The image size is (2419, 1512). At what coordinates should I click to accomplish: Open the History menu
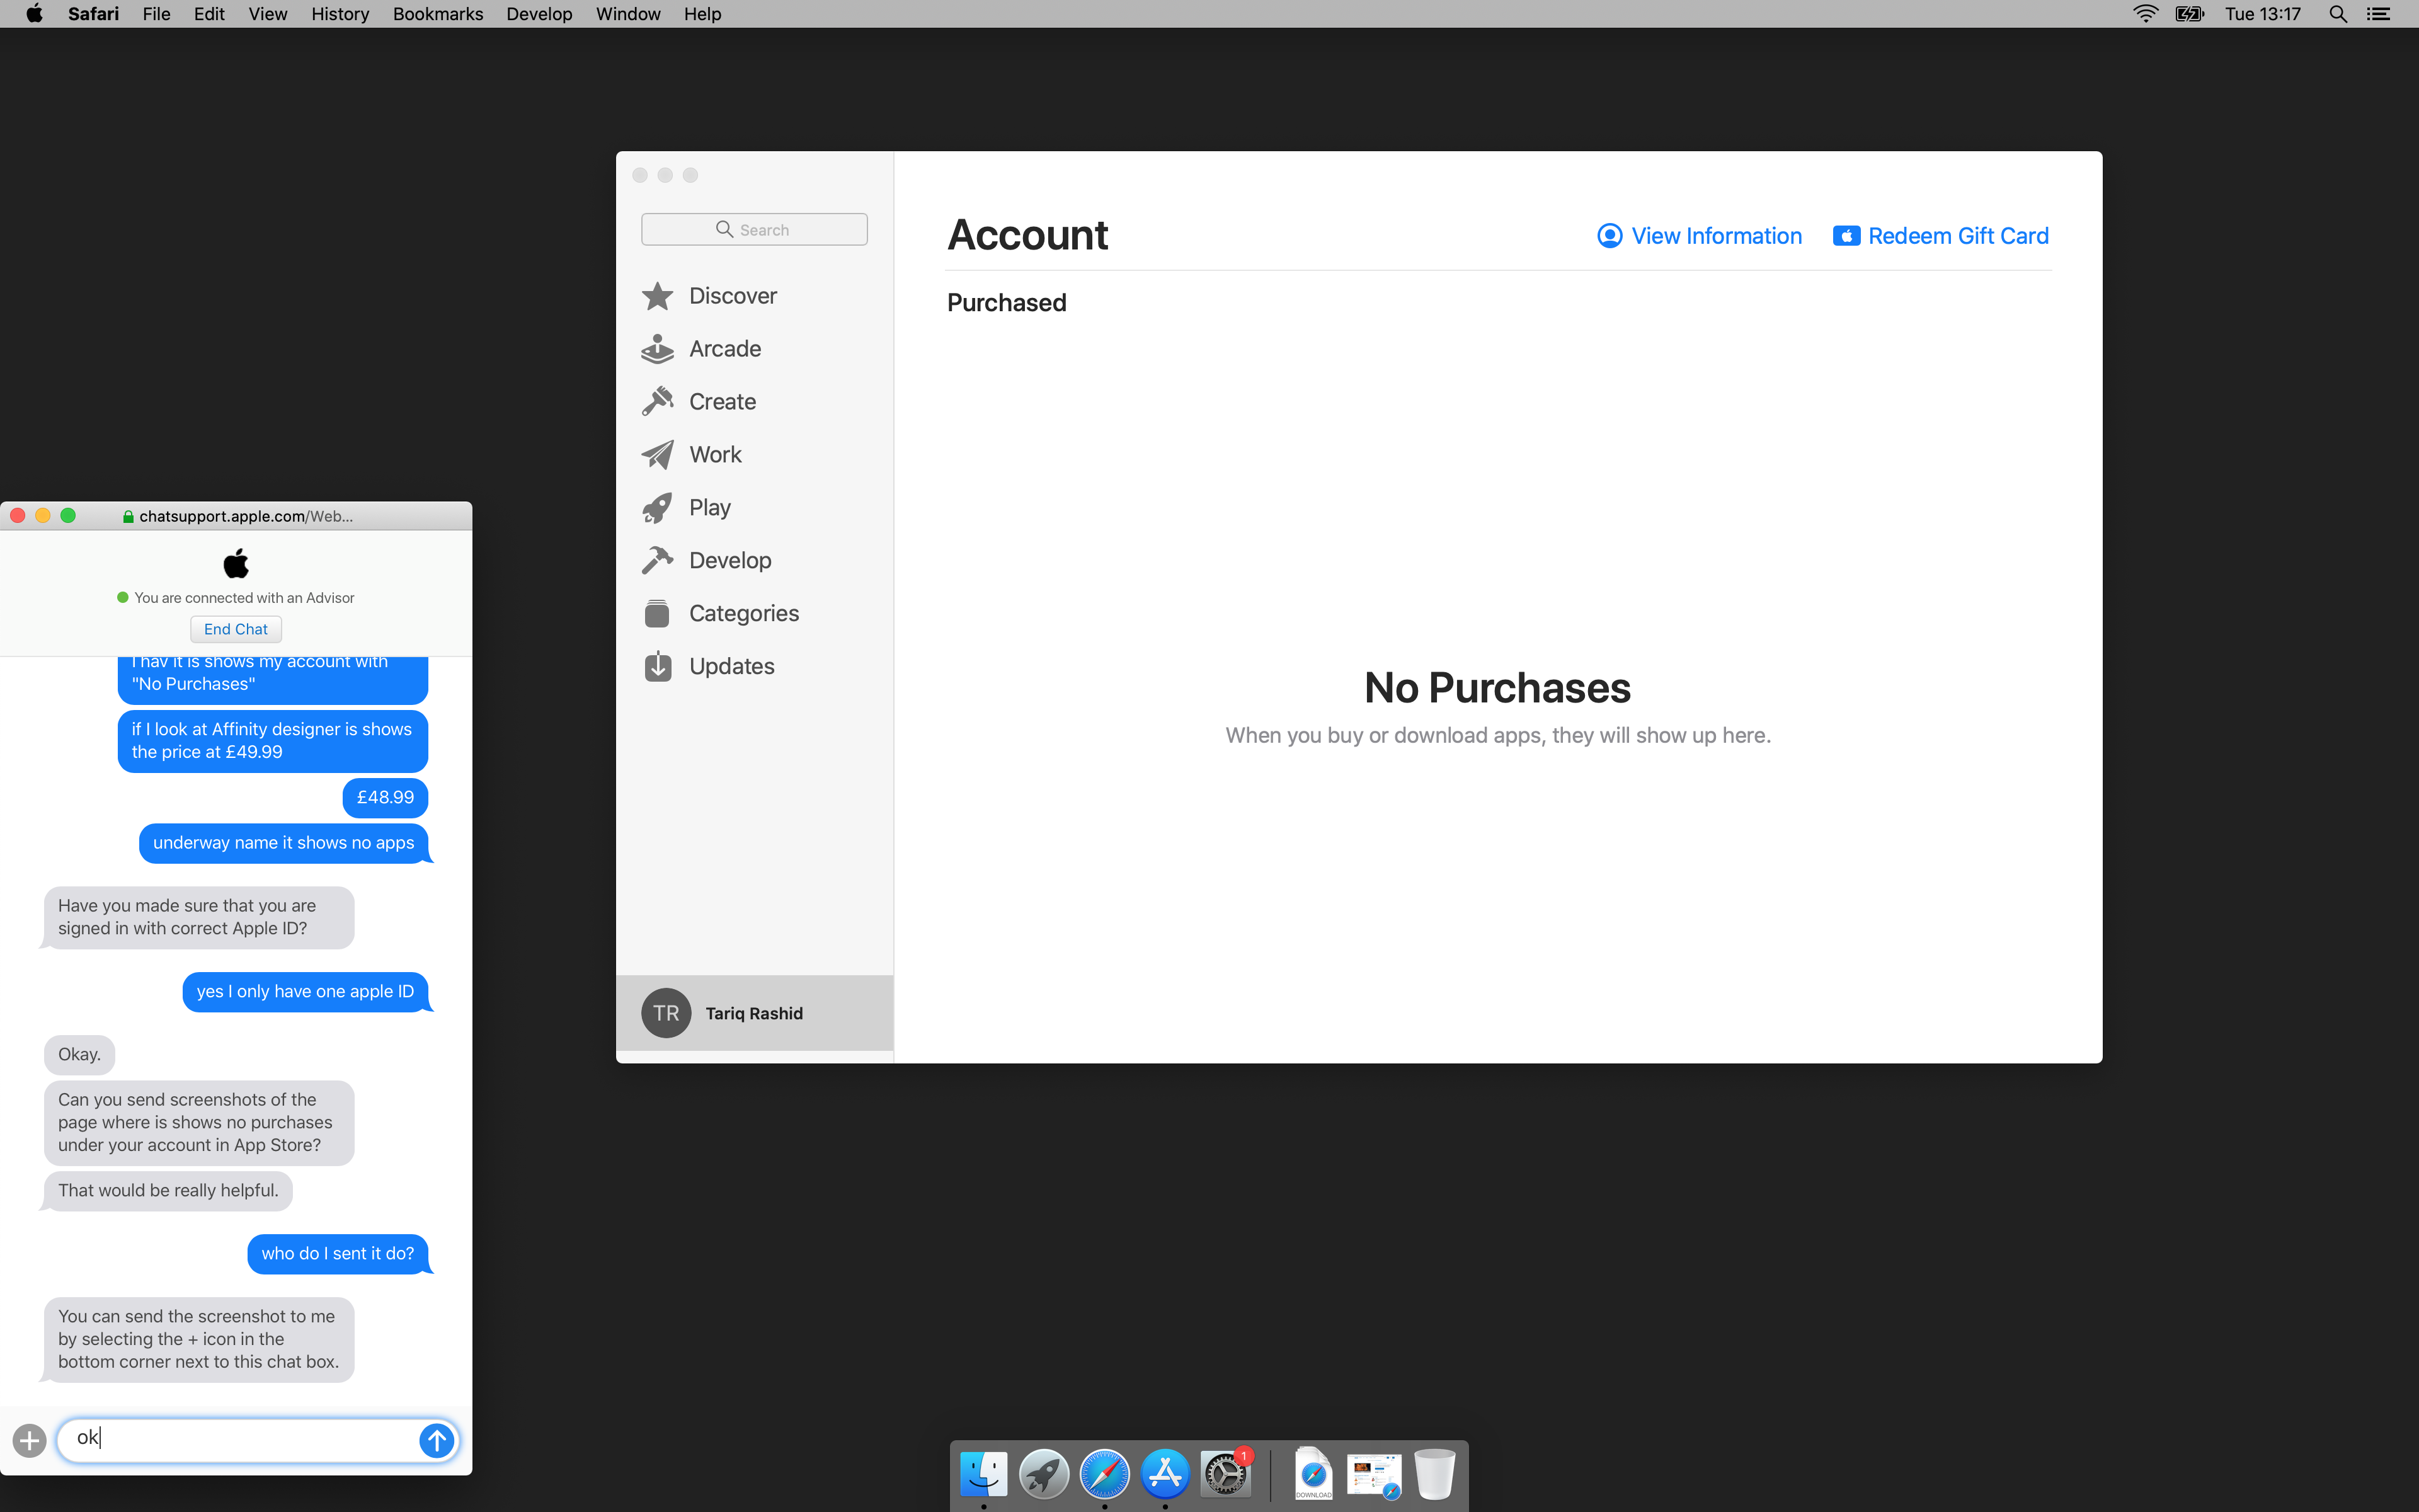click(x=340, y=14)
